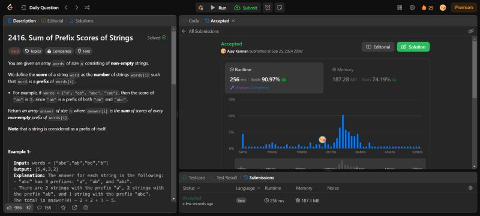Screen dimensions: 480x216
Task: Switch to the Test Result tab
Action: [224, 178]
